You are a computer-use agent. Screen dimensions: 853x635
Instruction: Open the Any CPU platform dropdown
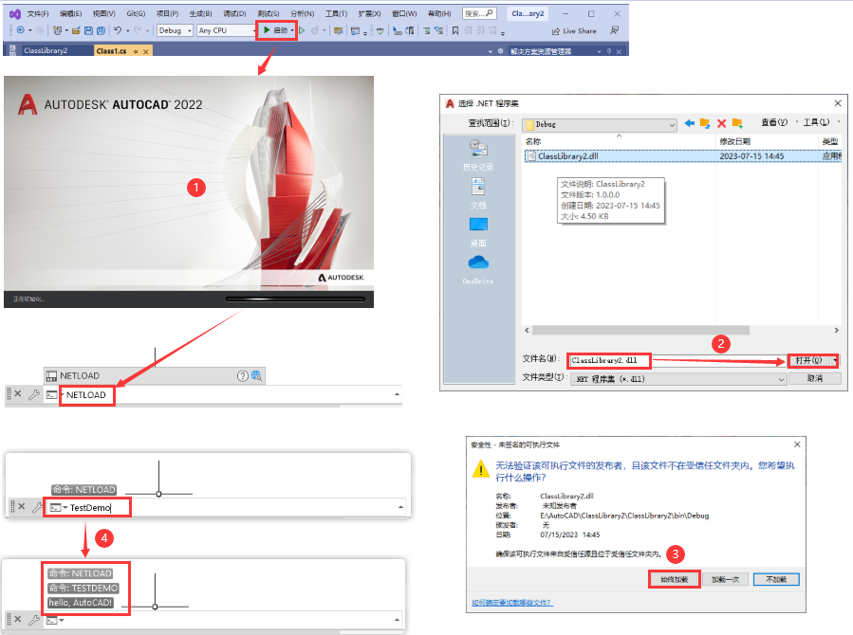click(227, 30)
